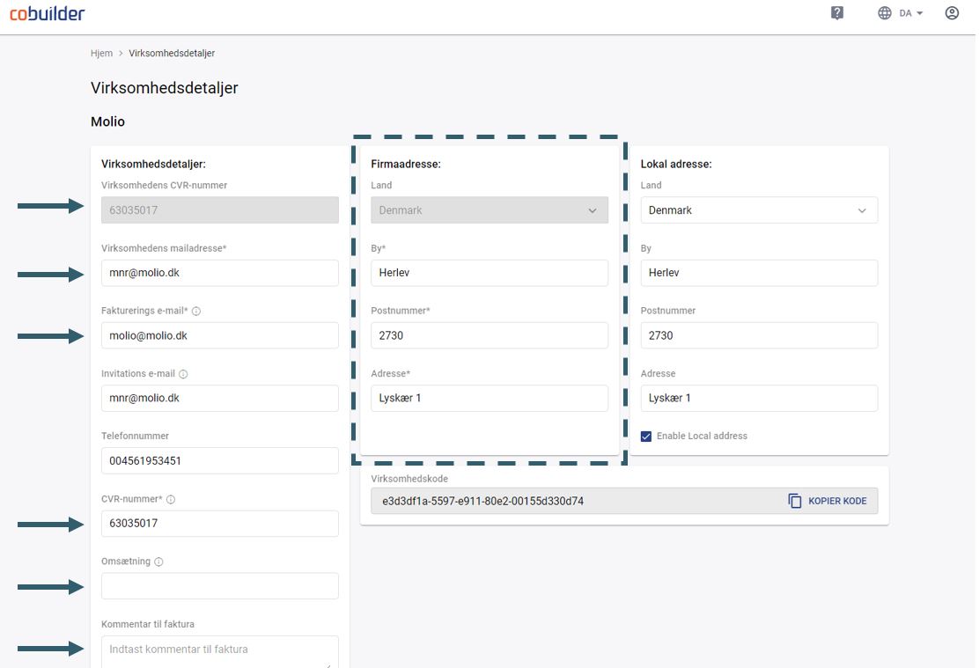Uncheck Enable Local address checkbox
The height and width of the screenshot is (668, 979).
click(646, 437)
